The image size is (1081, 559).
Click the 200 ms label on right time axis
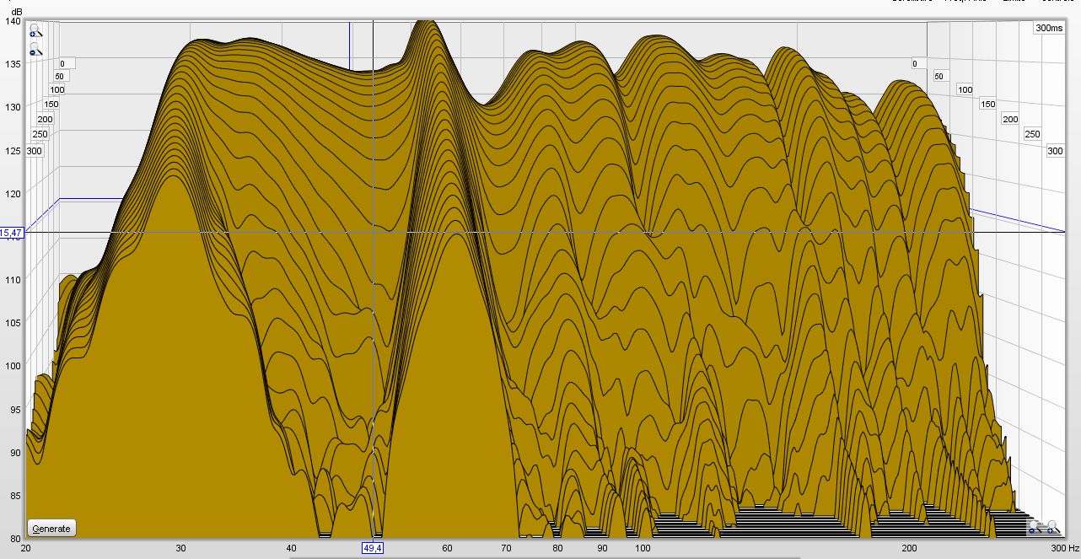(1010, 120)
